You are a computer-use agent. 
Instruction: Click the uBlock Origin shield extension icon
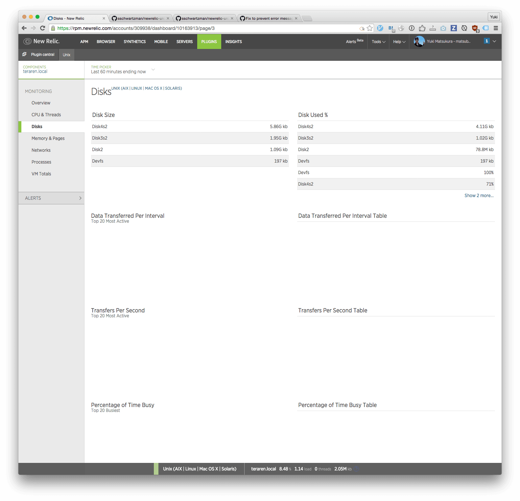click(x=475, y=28)
